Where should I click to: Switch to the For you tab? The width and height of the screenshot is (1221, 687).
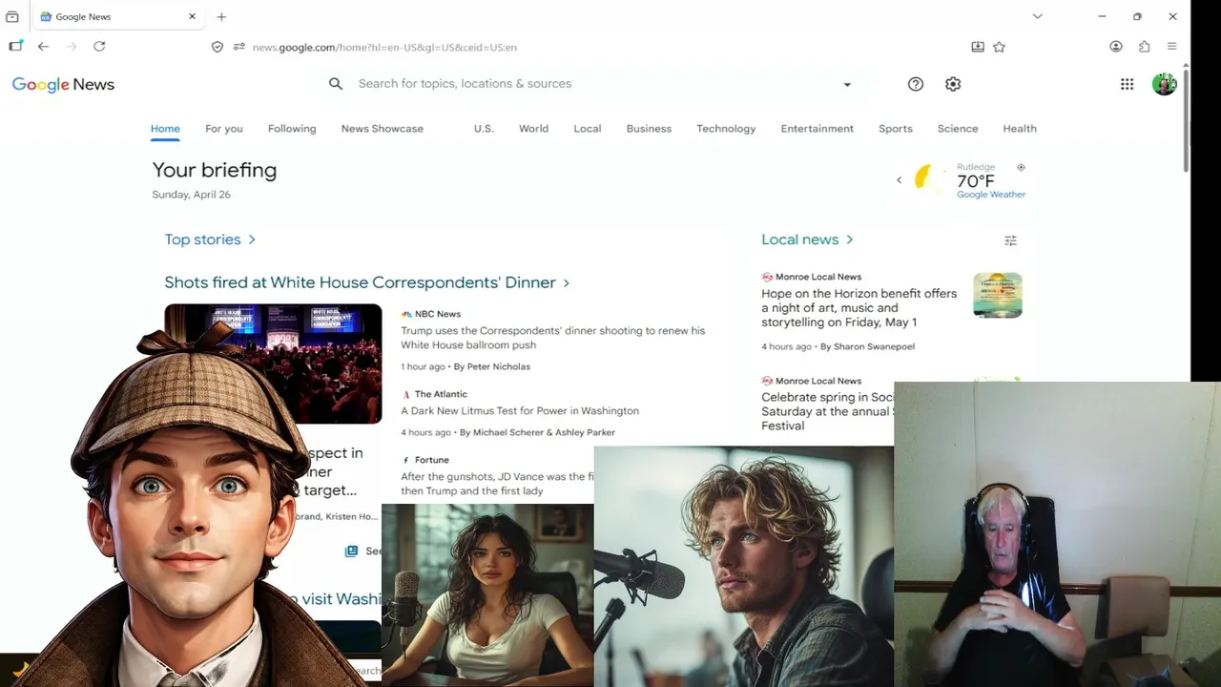(224, 129)
